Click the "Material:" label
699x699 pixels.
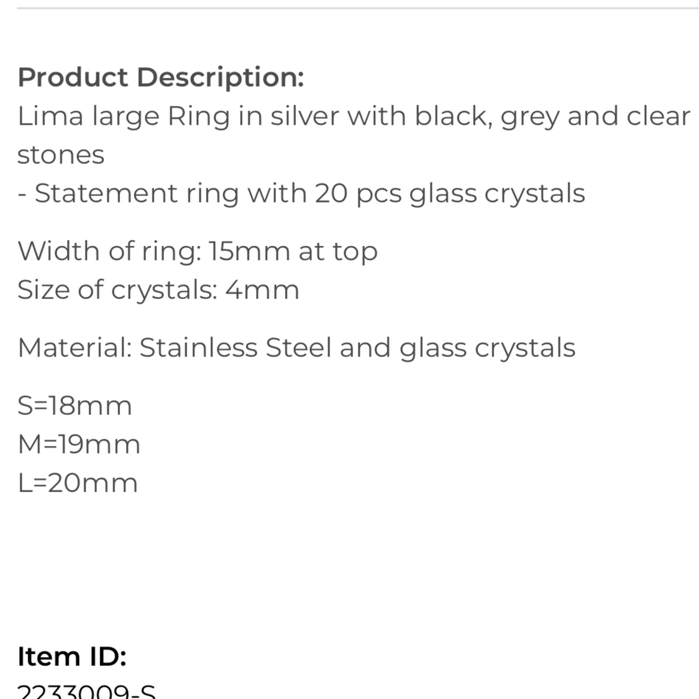click(x=75, y=347)
